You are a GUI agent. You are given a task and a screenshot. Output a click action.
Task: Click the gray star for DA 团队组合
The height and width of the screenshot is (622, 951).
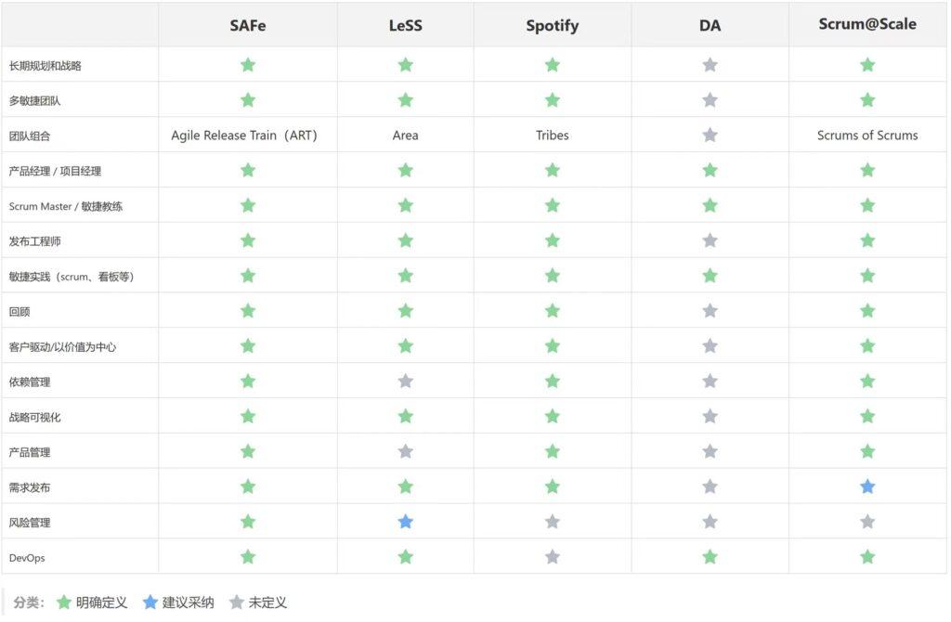click(710, 136)
